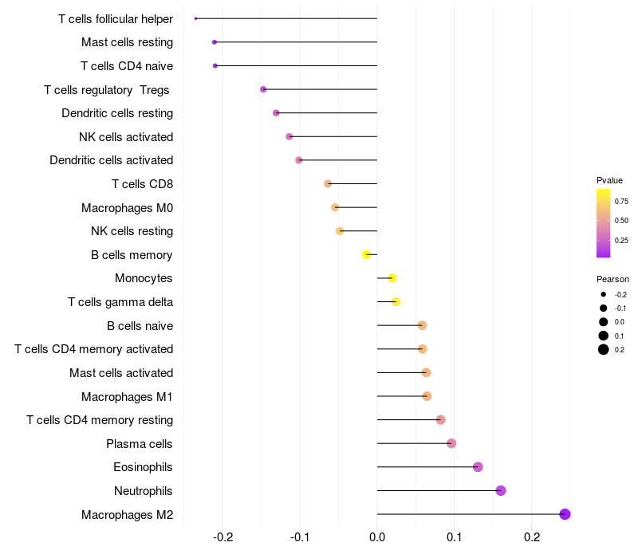Click the yellow B cells memory dot
638x558 pixels.
coord(366,254)
